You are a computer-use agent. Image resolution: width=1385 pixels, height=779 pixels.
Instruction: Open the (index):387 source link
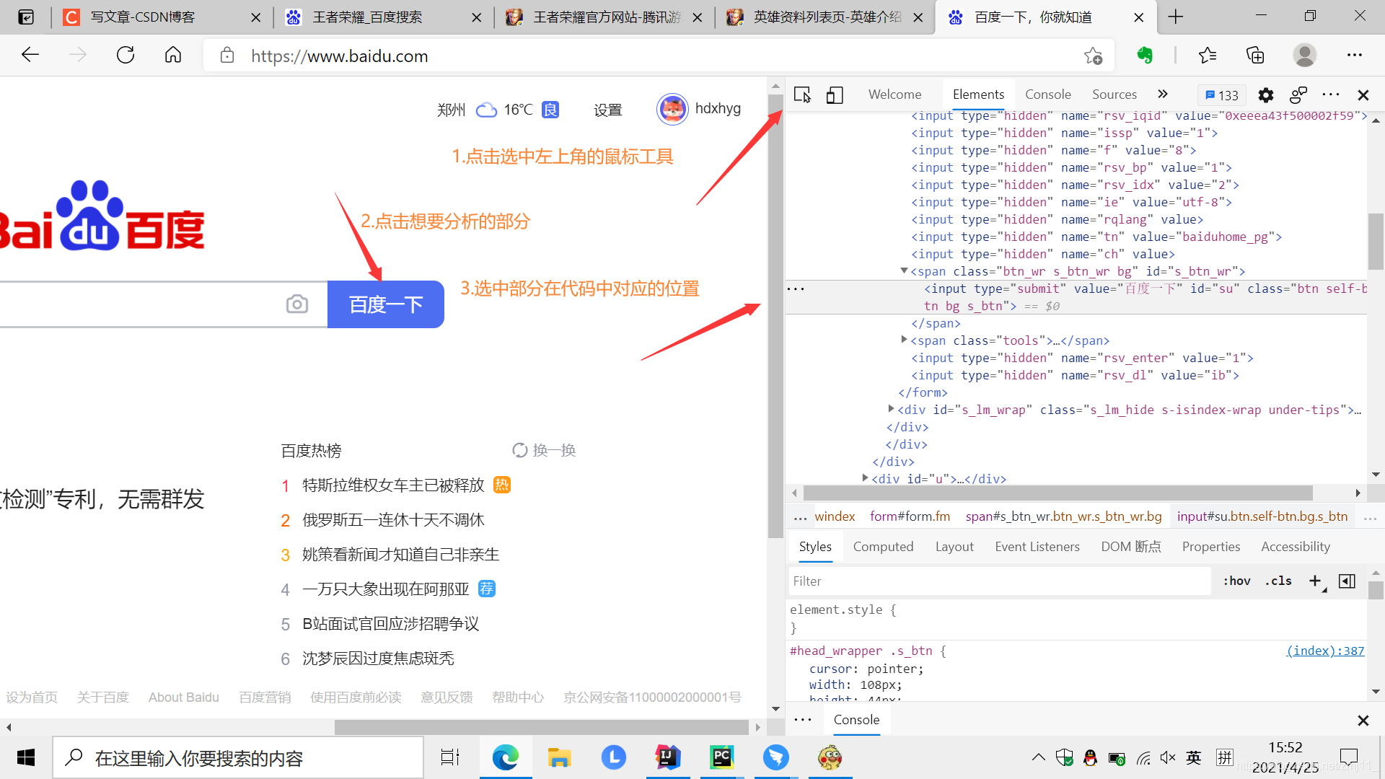pyautogui.click(x=1326, y=651)
